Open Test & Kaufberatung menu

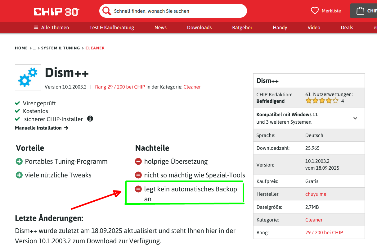click(x=112, y=27)
